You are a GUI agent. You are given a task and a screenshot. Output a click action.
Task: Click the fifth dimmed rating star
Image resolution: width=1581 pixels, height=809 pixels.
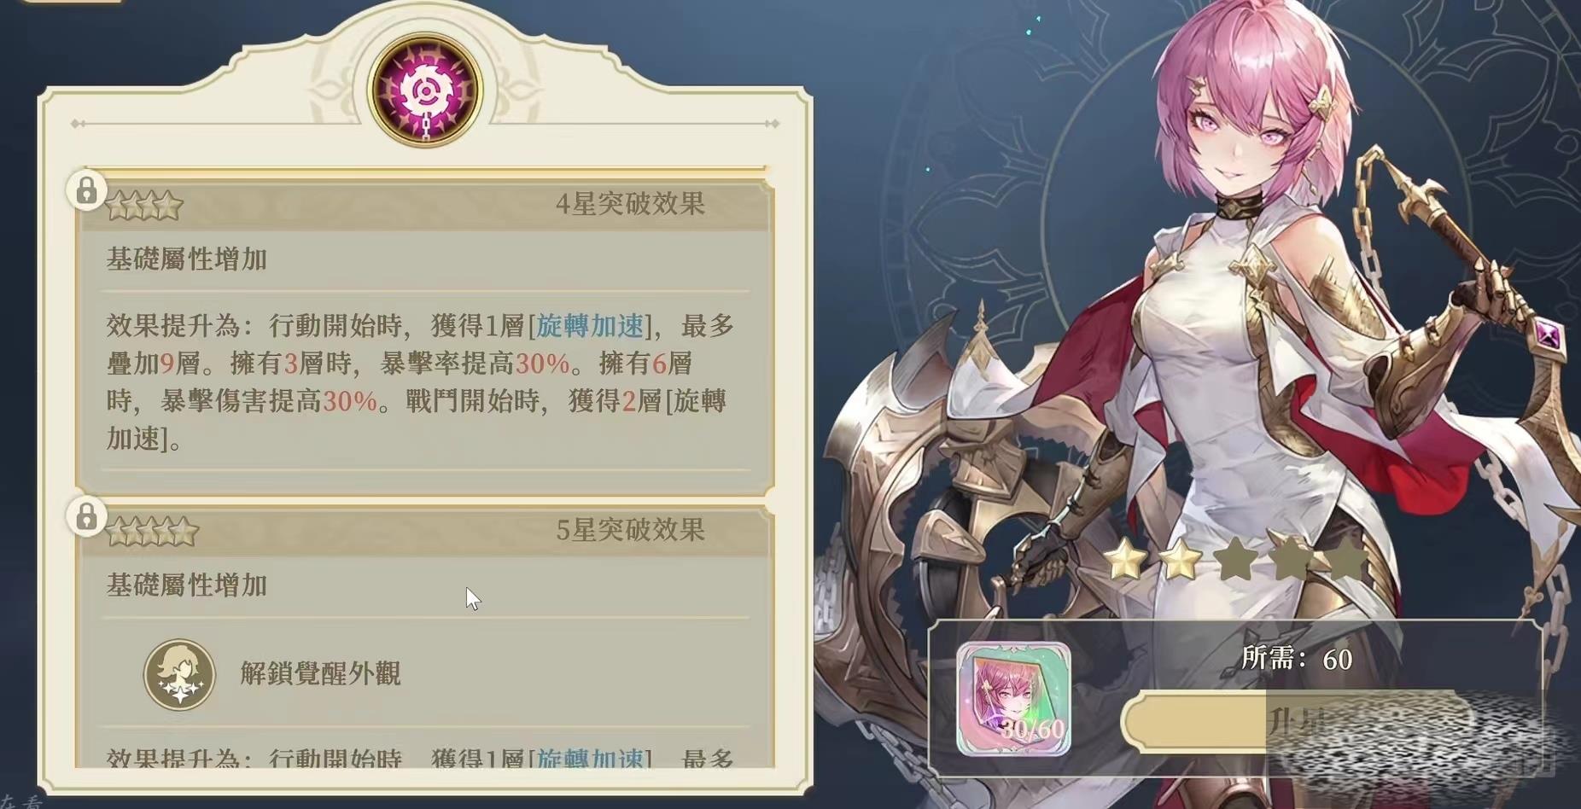[x=1346, y=561]
